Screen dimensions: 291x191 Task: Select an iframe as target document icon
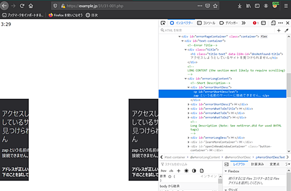pyautogui.click(x=263, y=23)
